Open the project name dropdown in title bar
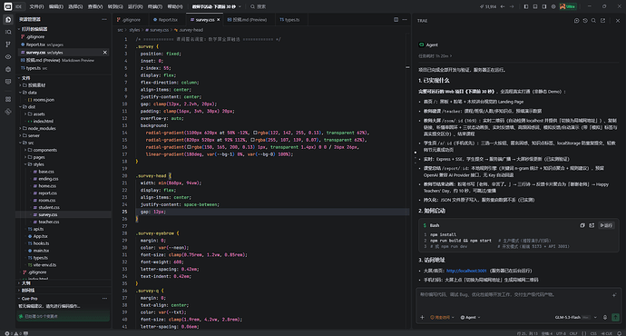The height and width of the screenshot is (336, 626). 217,6
